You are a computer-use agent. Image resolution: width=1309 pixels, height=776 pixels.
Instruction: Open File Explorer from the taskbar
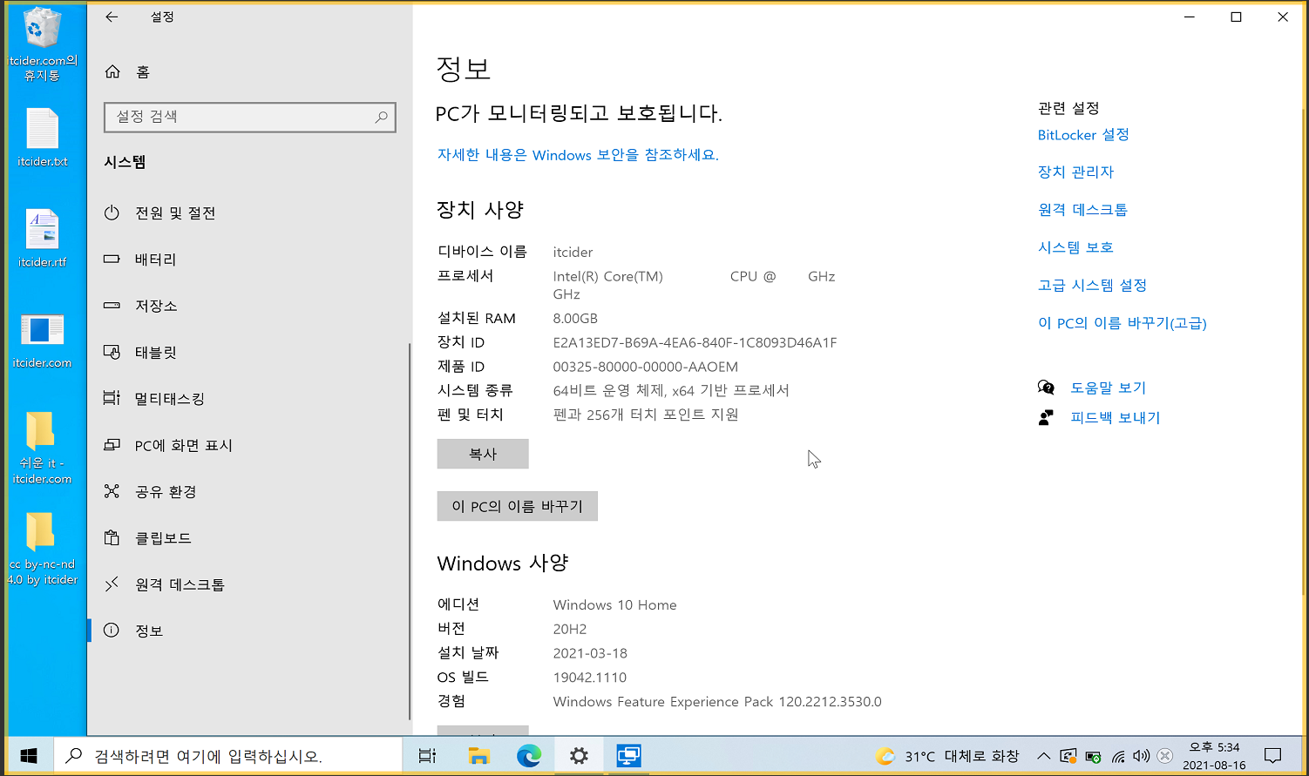[478, 756]
